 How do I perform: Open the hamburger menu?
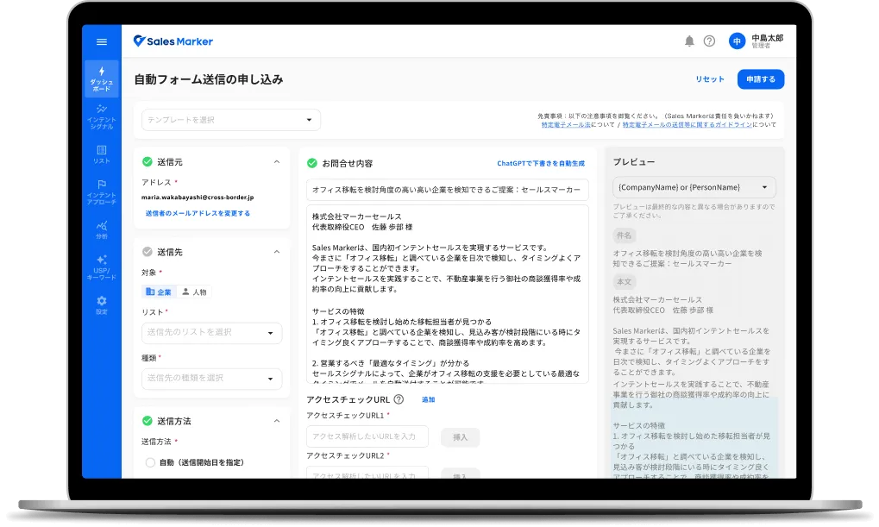[102, 41]
